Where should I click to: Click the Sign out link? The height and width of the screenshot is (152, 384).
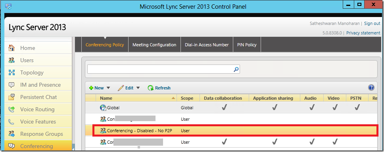pos(372,23)
